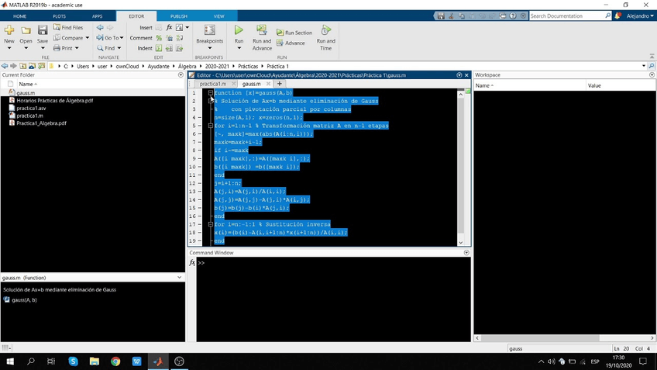Switch to the practica1.m editor tab
657x370 pixels.
(212, 84)
